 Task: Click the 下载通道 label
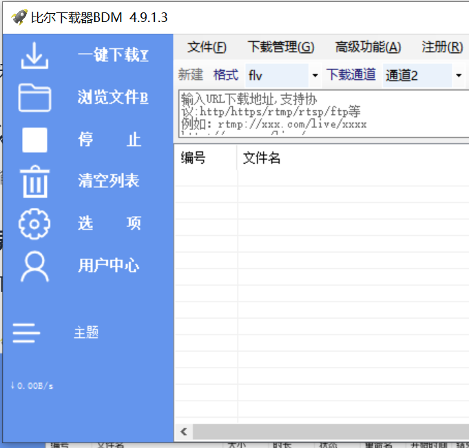pyautogui.click(x=351, y=74)
